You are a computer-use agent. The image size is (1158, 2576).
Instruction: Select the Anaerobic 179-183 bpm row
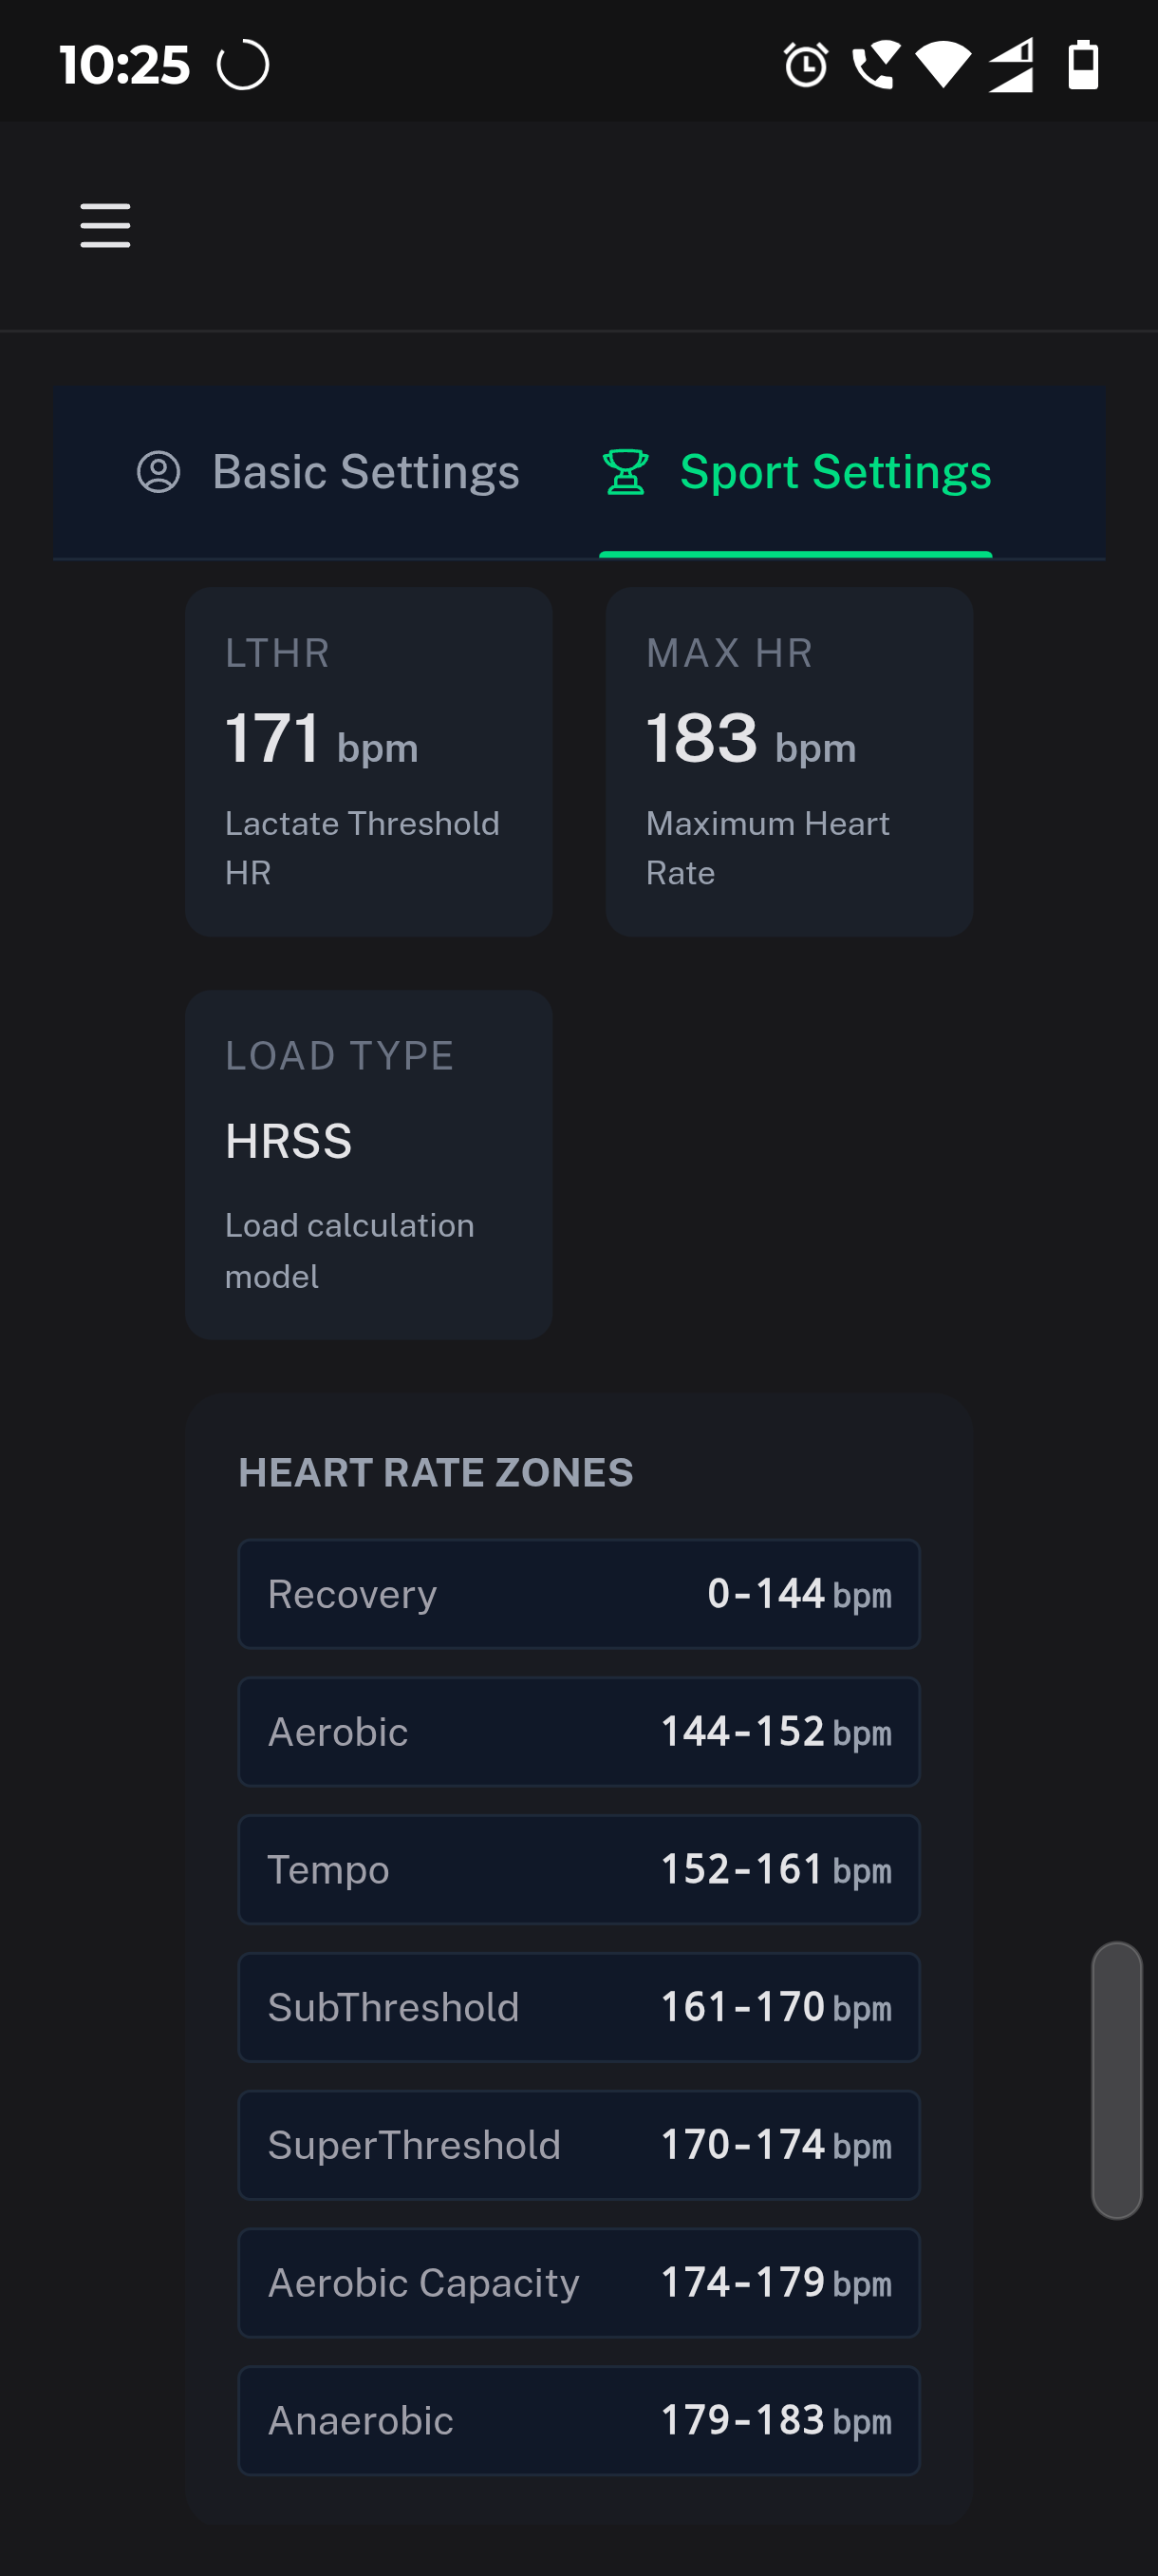[578, 2421]
